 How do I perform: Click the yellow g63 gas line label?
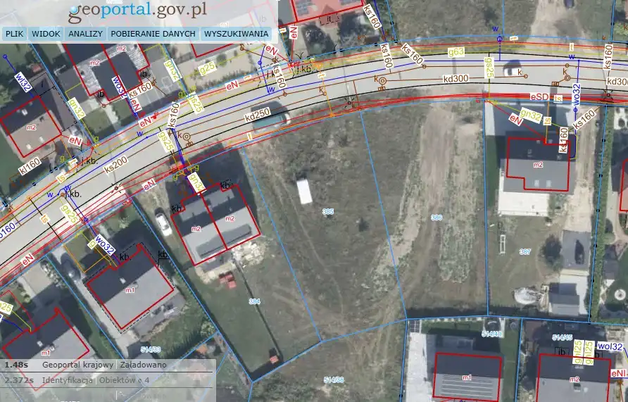[x=456, y=51]
